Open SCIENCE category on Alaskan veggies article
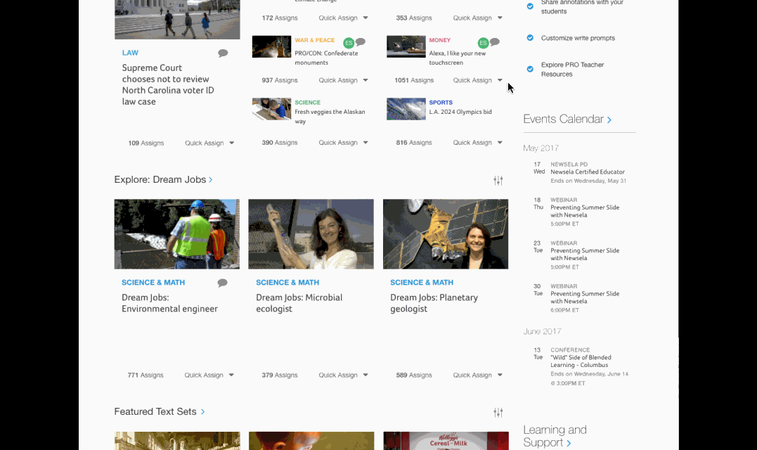This screenshot has width=757, height=450. click(307, 103)
